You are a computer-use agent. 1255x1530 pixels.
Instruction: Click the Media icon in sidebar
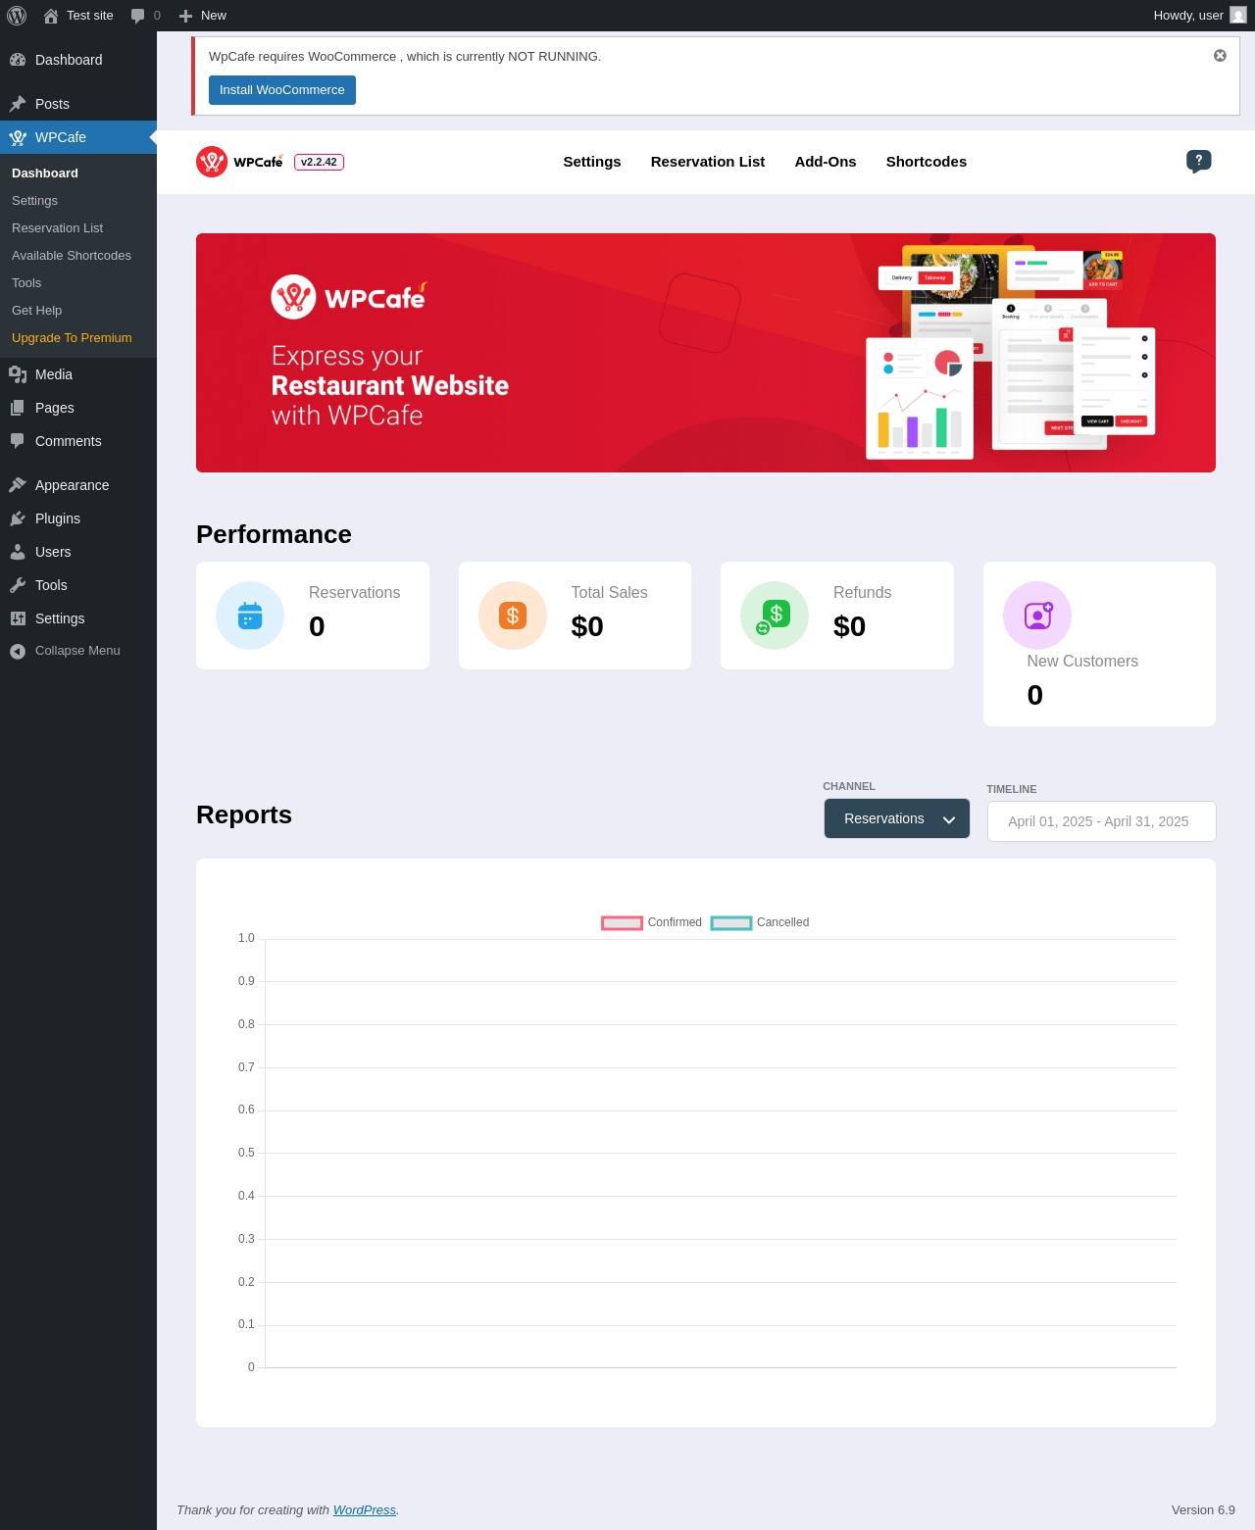pos(18,374)
